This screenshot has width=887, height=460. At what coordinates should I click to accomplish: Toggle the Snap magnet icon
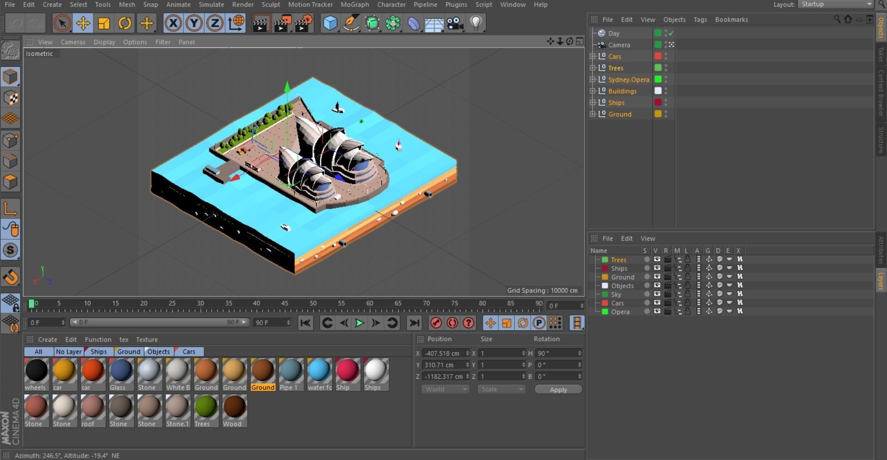tap(10, 277)
